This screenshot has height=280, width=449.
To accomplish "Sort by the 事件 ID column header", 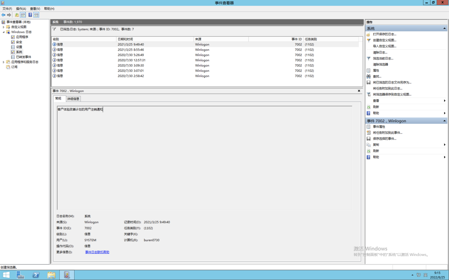I will (276, 39).
